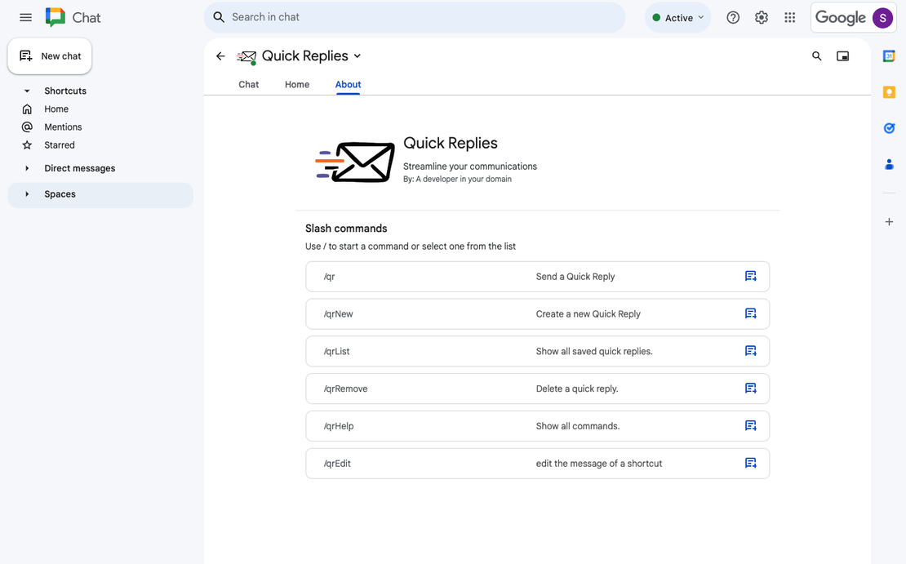Open Contacts in the side panel
The height and width of the screenshot is (564, 906).
click(889, 164)
